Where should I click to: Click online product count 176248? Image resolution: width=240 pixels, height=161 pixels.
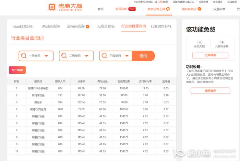coord(124,88)
